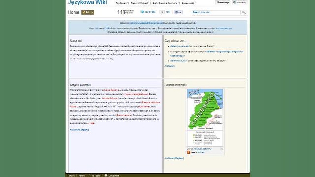Click the Home page title
Viewport: 315px width, 177px height.
[x=73, y=12]
